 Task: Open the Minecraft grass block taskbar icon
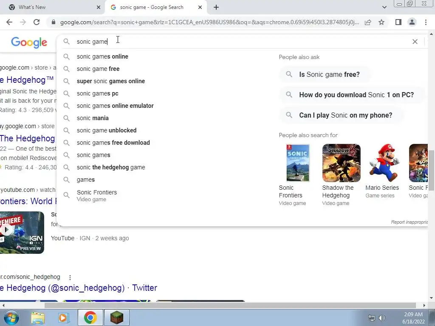point(117,318)
